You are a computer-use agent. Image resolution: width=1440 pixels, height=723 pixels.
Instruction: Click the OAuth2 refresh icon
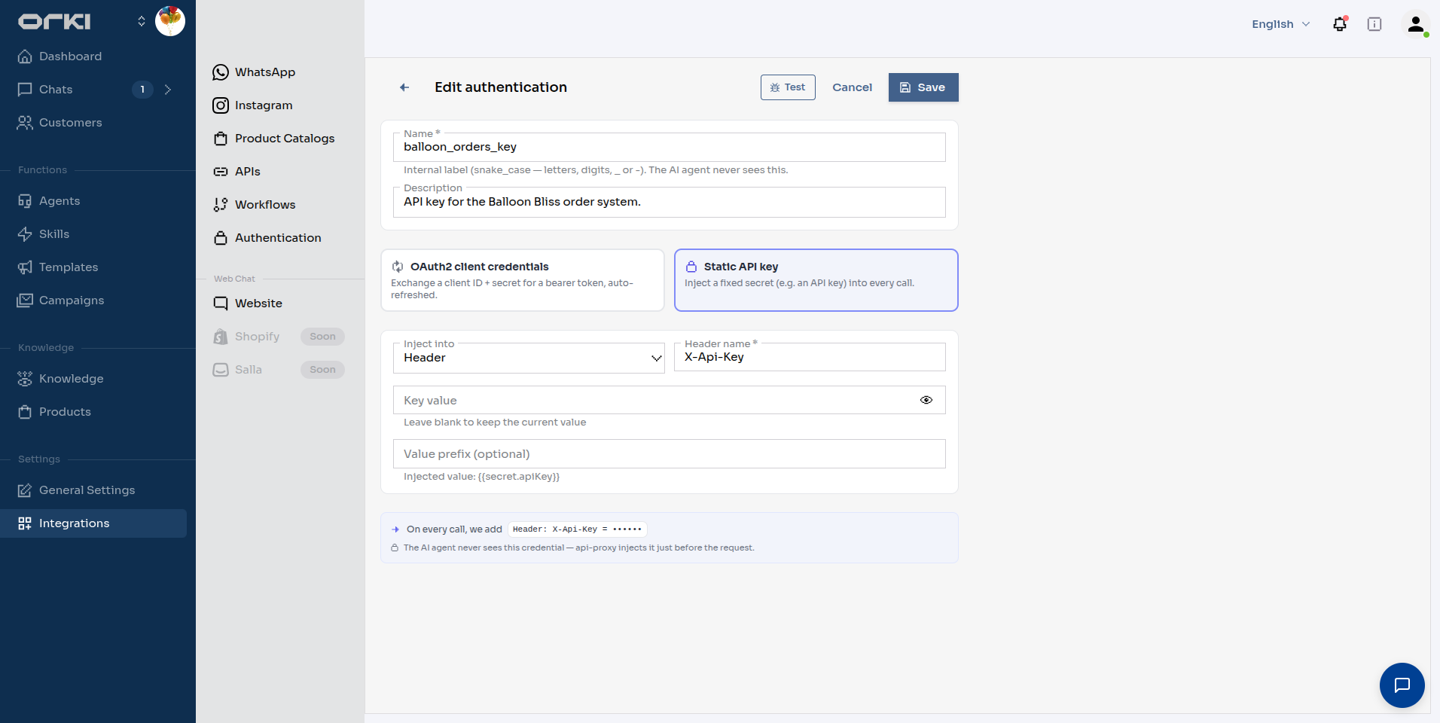click(x=398, y=267)
